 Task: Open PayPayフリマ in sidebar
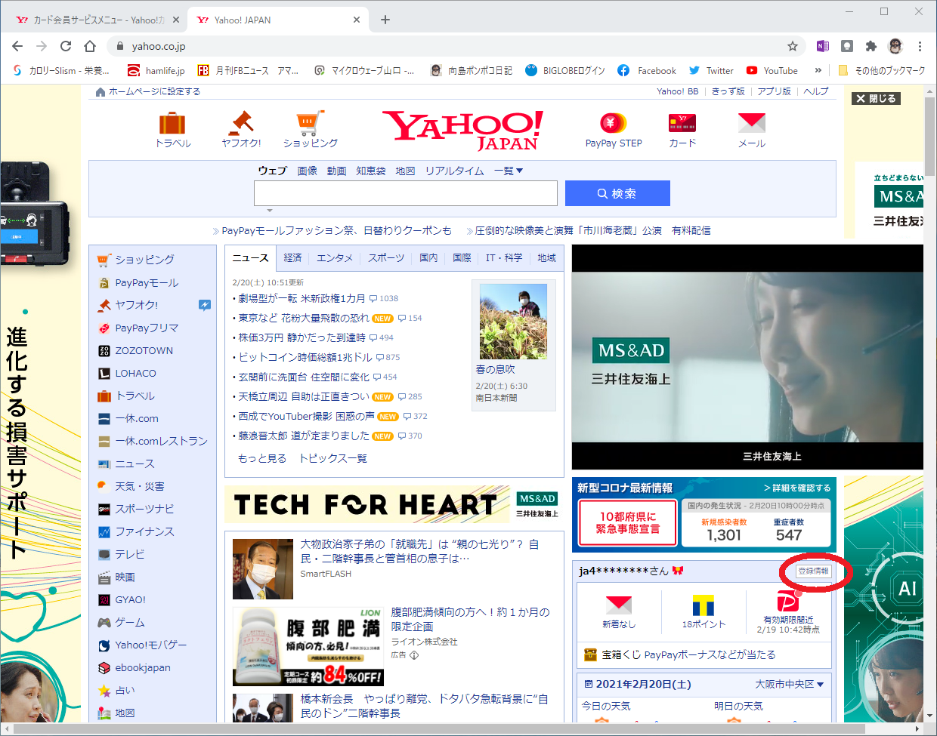tap(147, 328)
